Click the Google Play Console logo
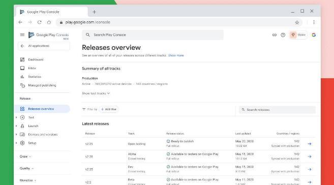Screen dimensions: 334x185 (49, 35)
